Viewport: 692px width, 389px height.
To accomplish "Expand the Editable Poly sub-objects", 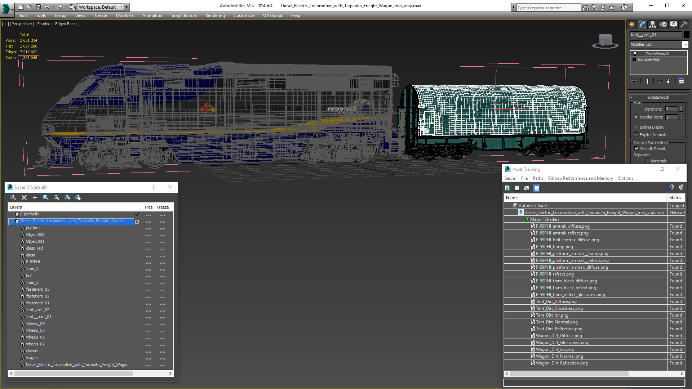I will click(634, 59).
